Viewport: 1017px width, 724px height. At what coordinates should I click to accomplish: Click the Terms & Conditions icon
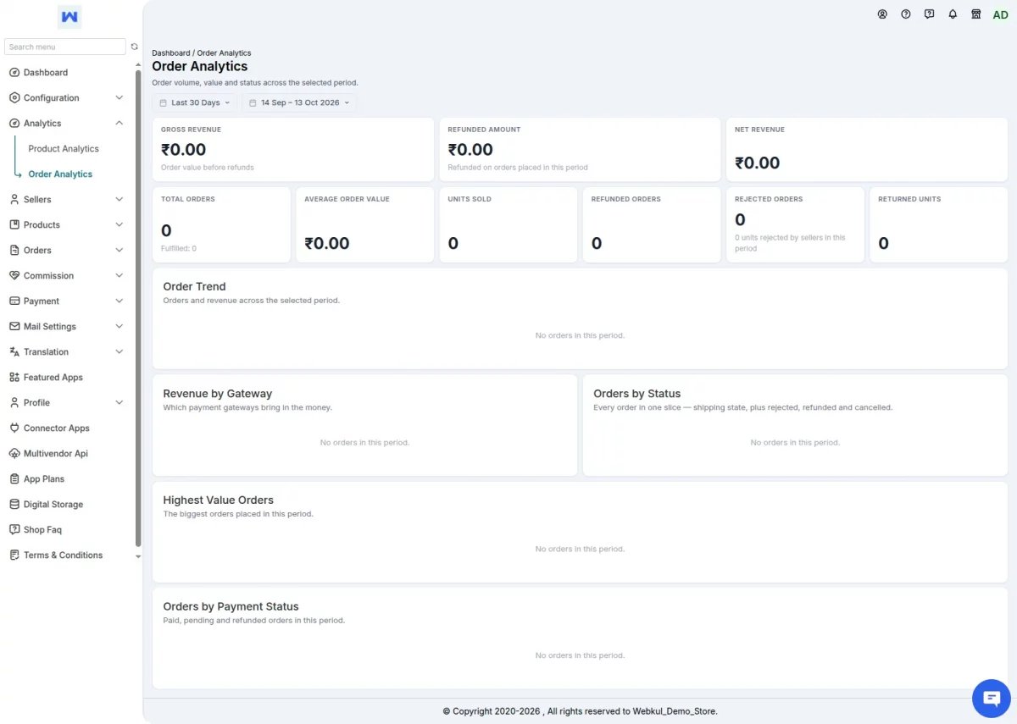click(14, 555)
